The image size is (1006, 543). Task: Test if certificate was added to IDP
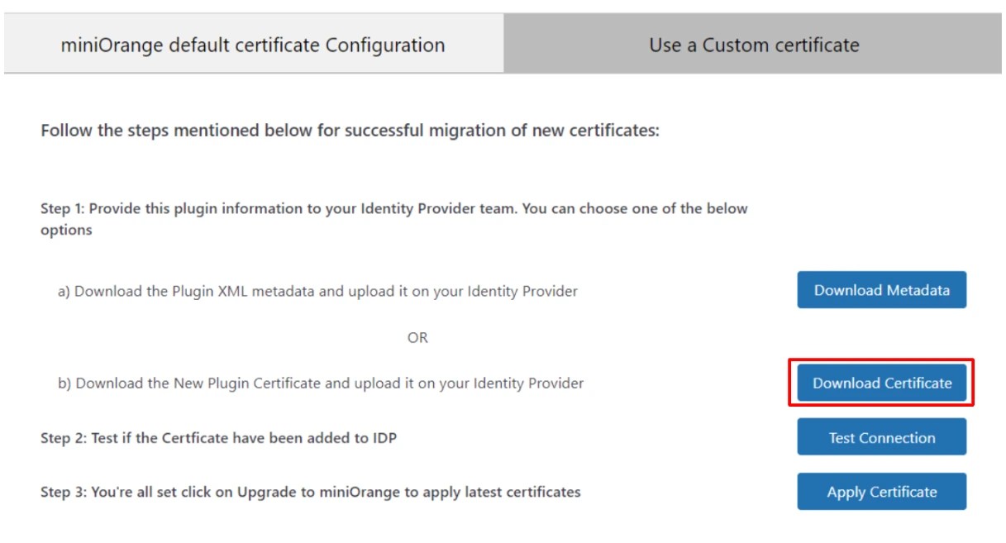(881, 437)
